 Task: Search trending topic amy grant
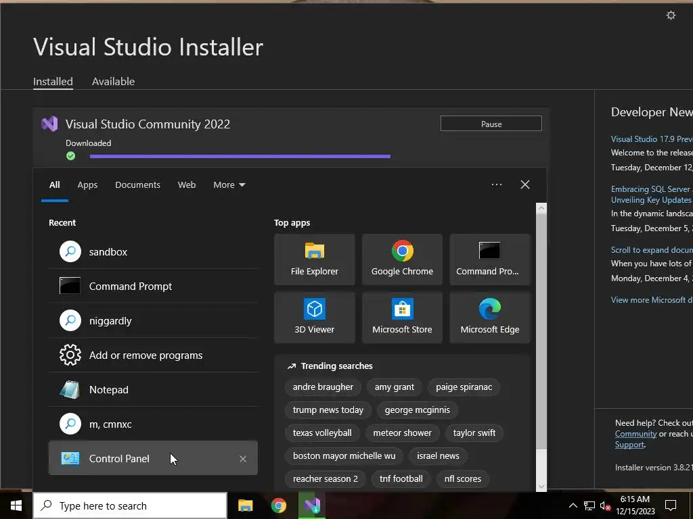(395, 387)
